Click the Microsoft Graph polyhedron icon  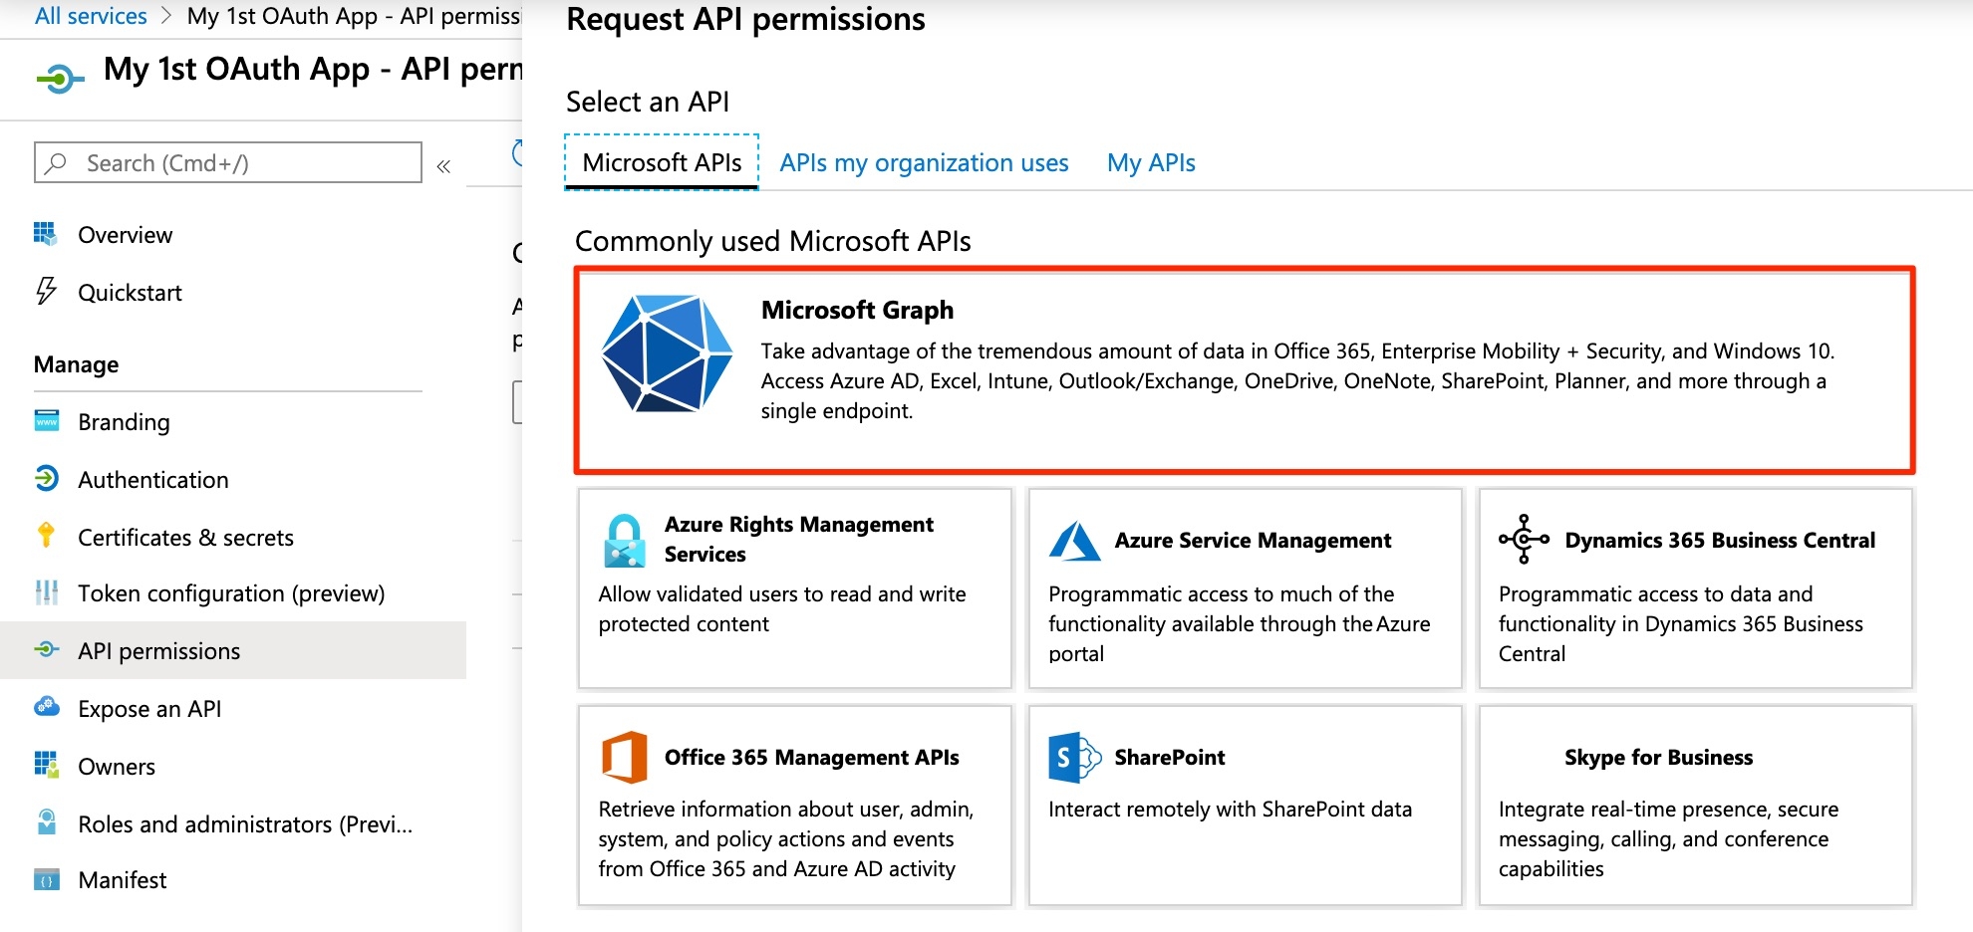pyautogui.click(x=667, y=353)
